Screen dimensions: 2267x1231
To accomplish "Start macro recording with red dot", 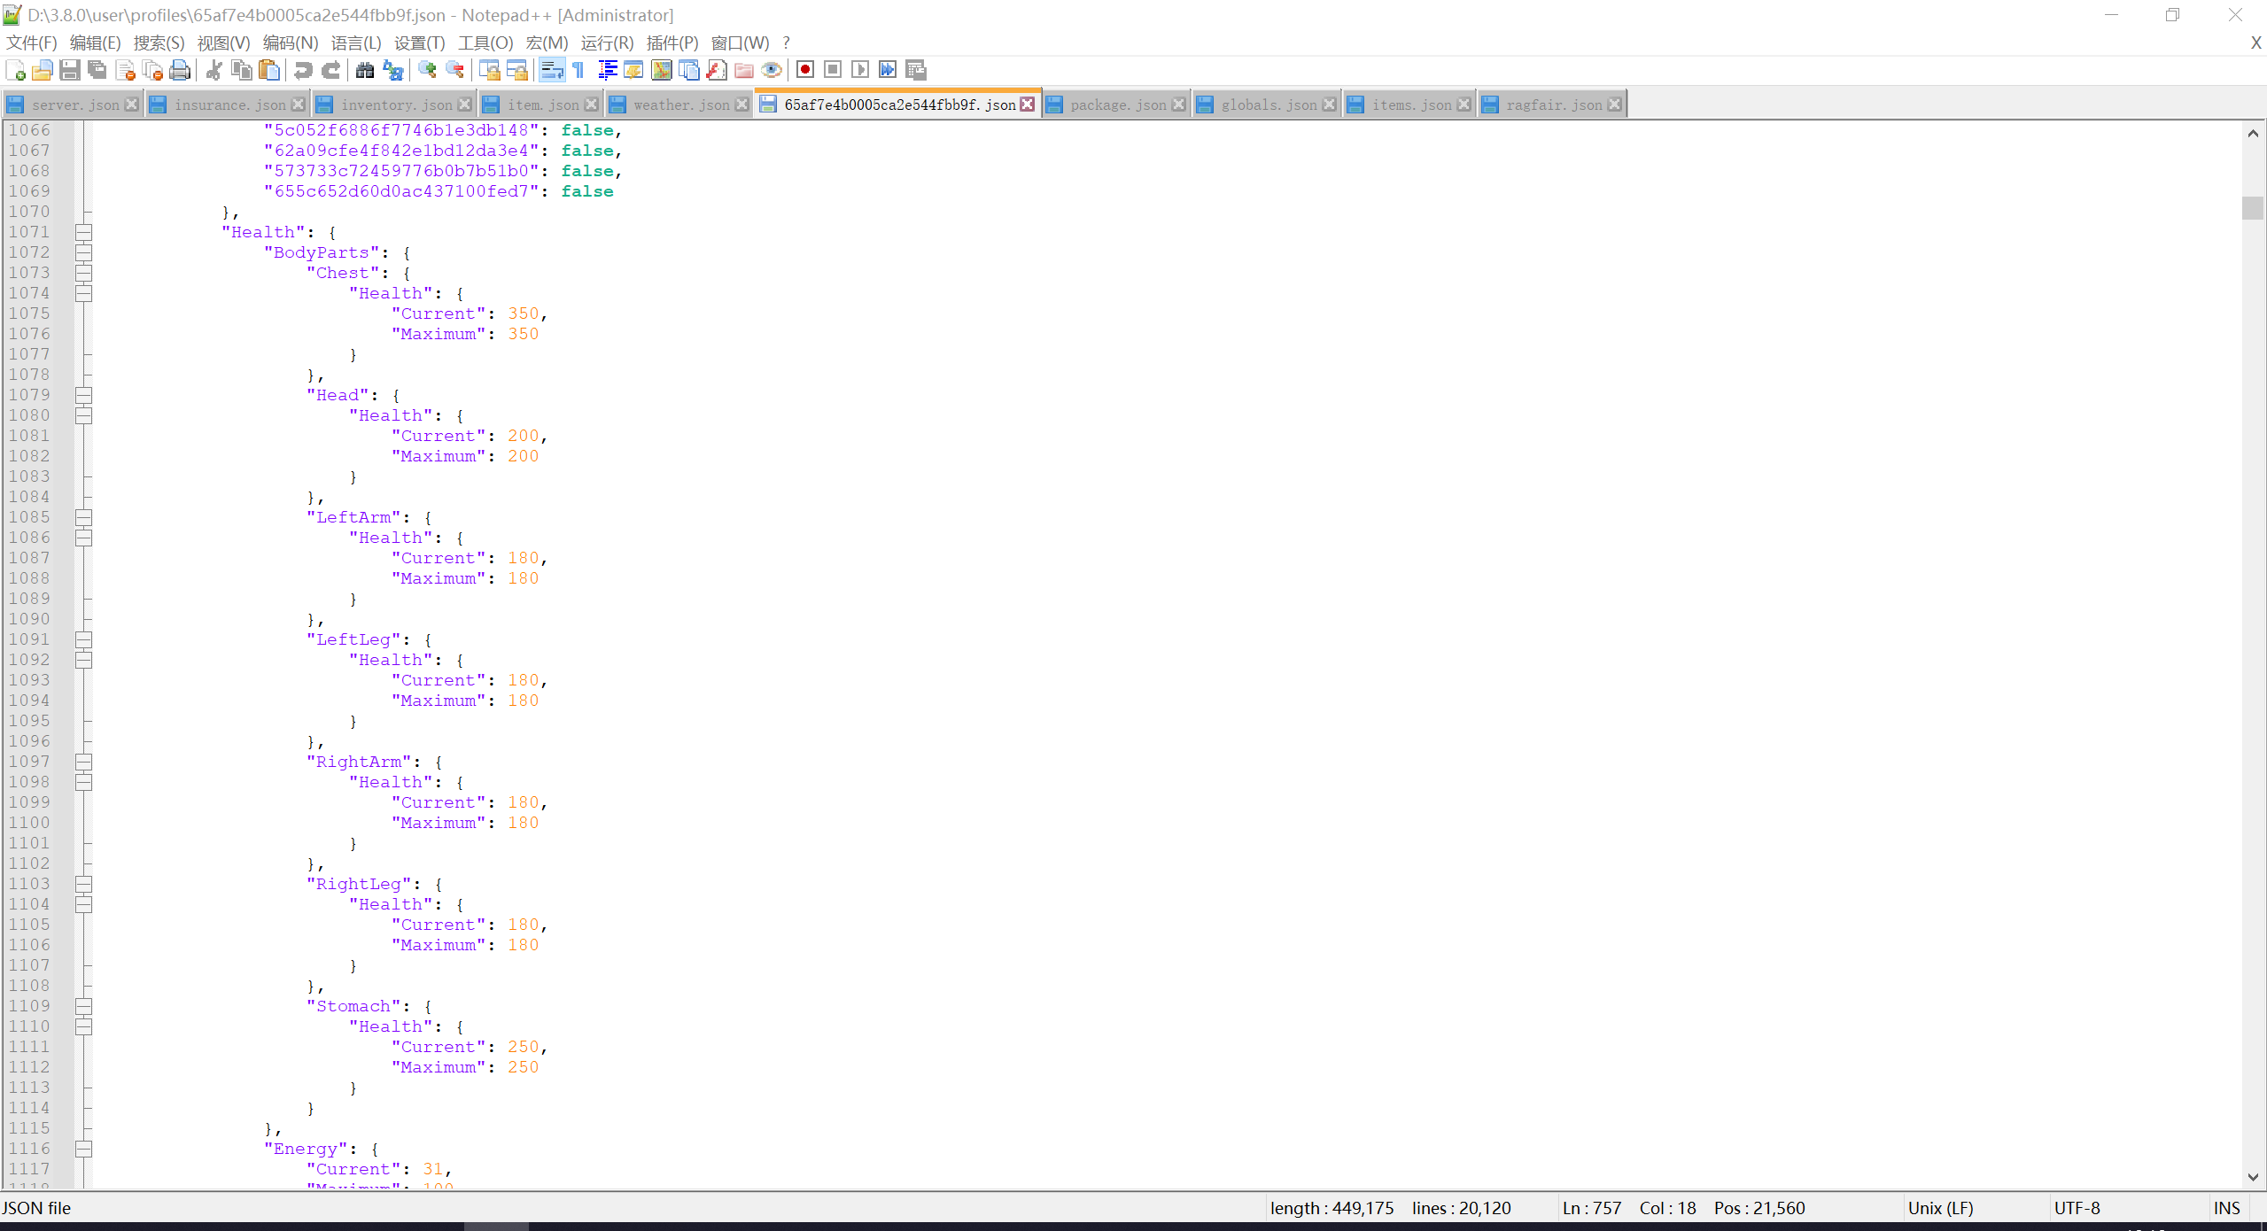I will point(804,70).
